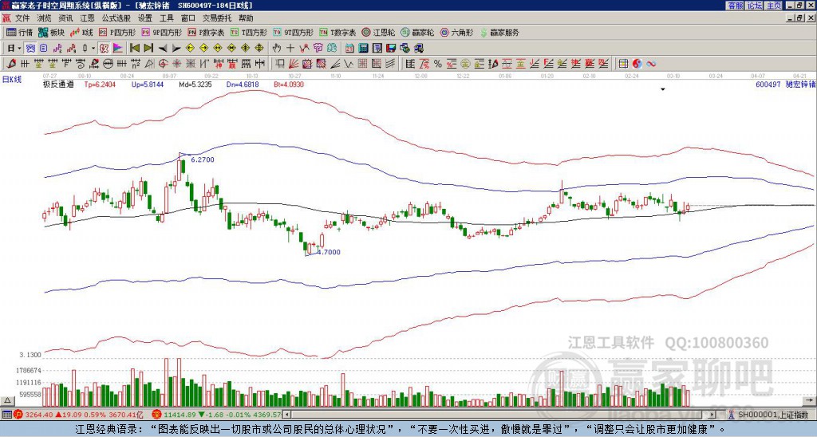
Task: Open the yin-yang taiji icon
Action: pyautogui.click(x=637, y=64)
